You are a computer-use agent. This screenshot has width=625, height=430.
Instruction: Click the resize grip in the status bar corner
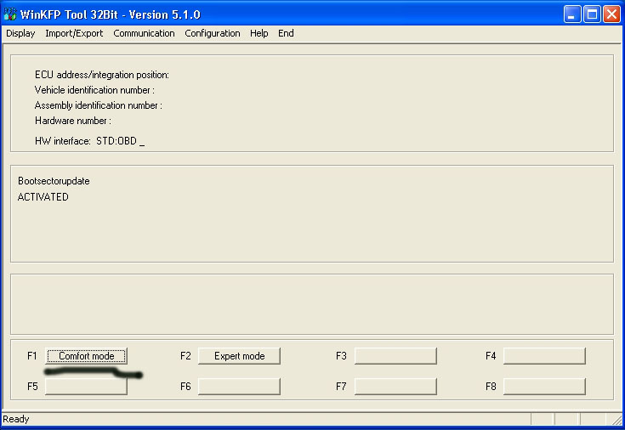click(x=616, y=419)
